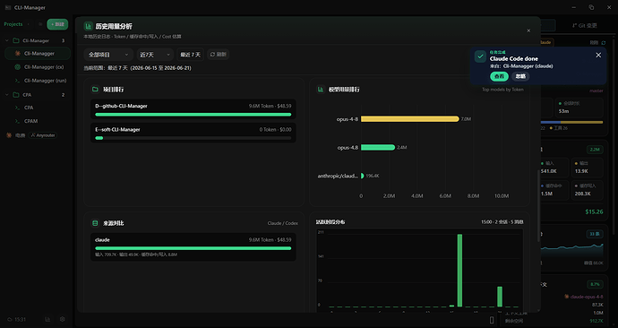Click the settings gear in sidebar footer
This screenshot has height=328, width=618.
tap(63, 319)
